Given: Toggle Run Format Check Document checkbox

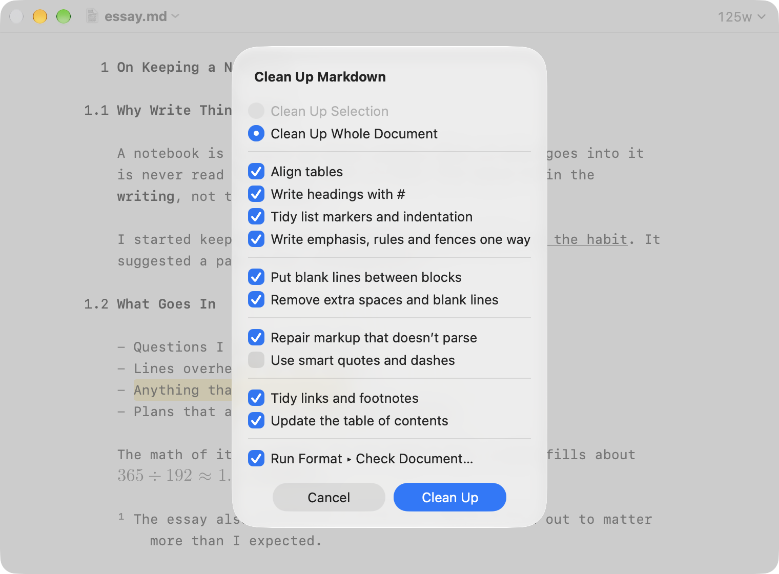Looking at the screenshot, I should click(x=256, y=458).
